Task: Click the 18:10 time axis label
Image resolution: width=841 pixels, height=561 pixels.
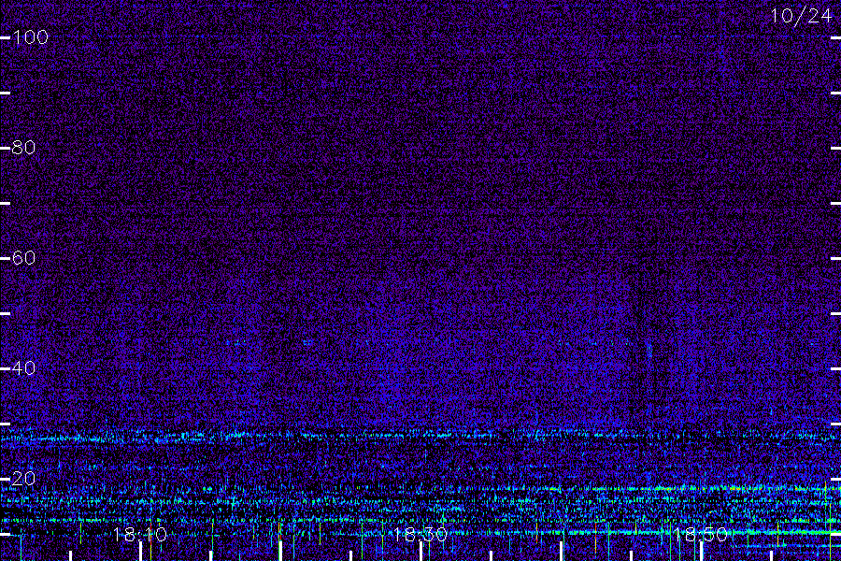Action: tap(140, 535)
